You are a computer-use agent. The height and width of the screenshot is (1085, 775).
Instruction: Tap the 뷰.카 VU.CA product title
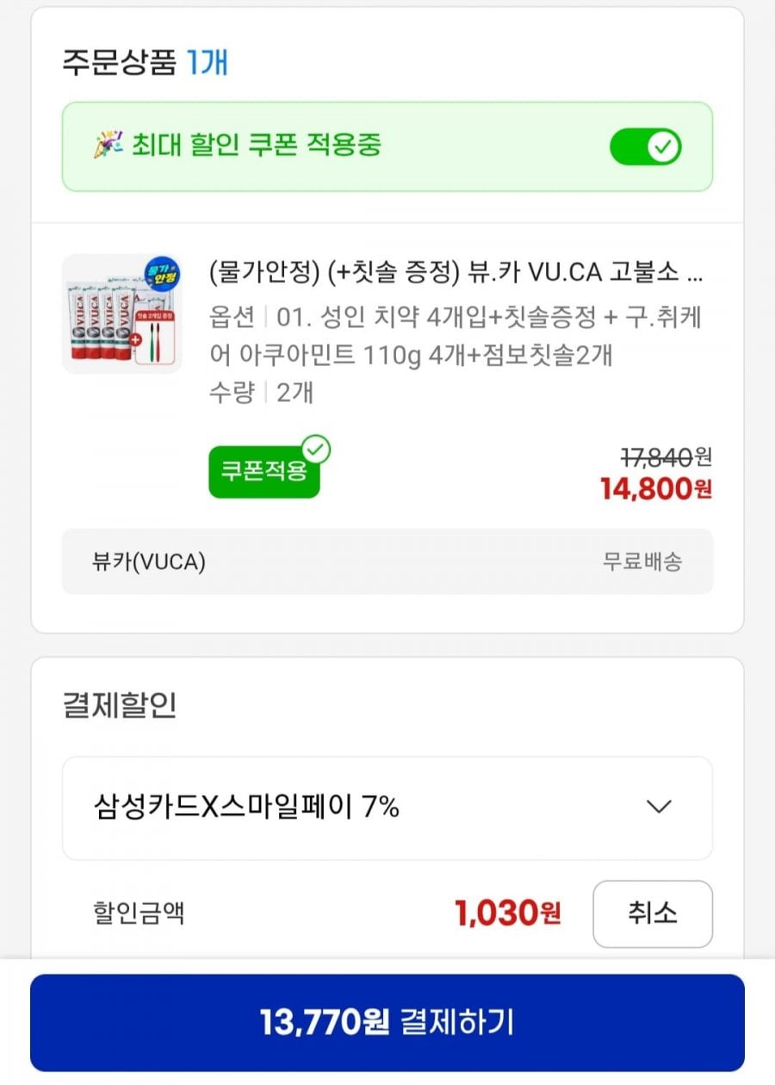pyautogui.click(x=456, y=273)
